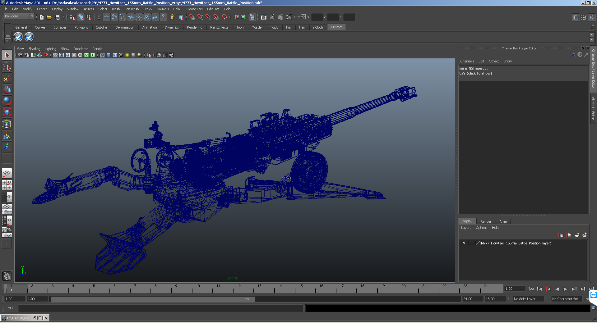The height and width of the screenshot is (323, 597).
Task: Enable snap to grids magnet
Action: 192,17
